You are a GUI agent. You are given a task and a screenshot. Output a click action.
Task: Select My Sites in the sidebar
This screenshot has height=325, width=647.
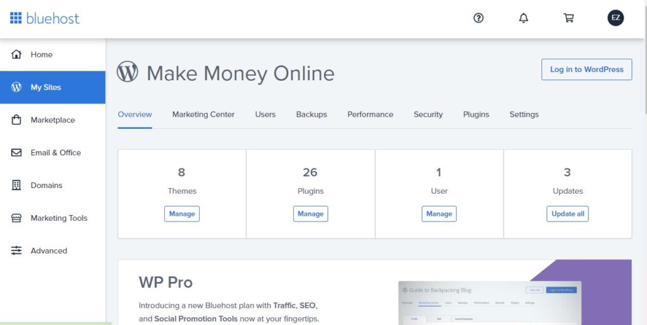pos(52,87)
